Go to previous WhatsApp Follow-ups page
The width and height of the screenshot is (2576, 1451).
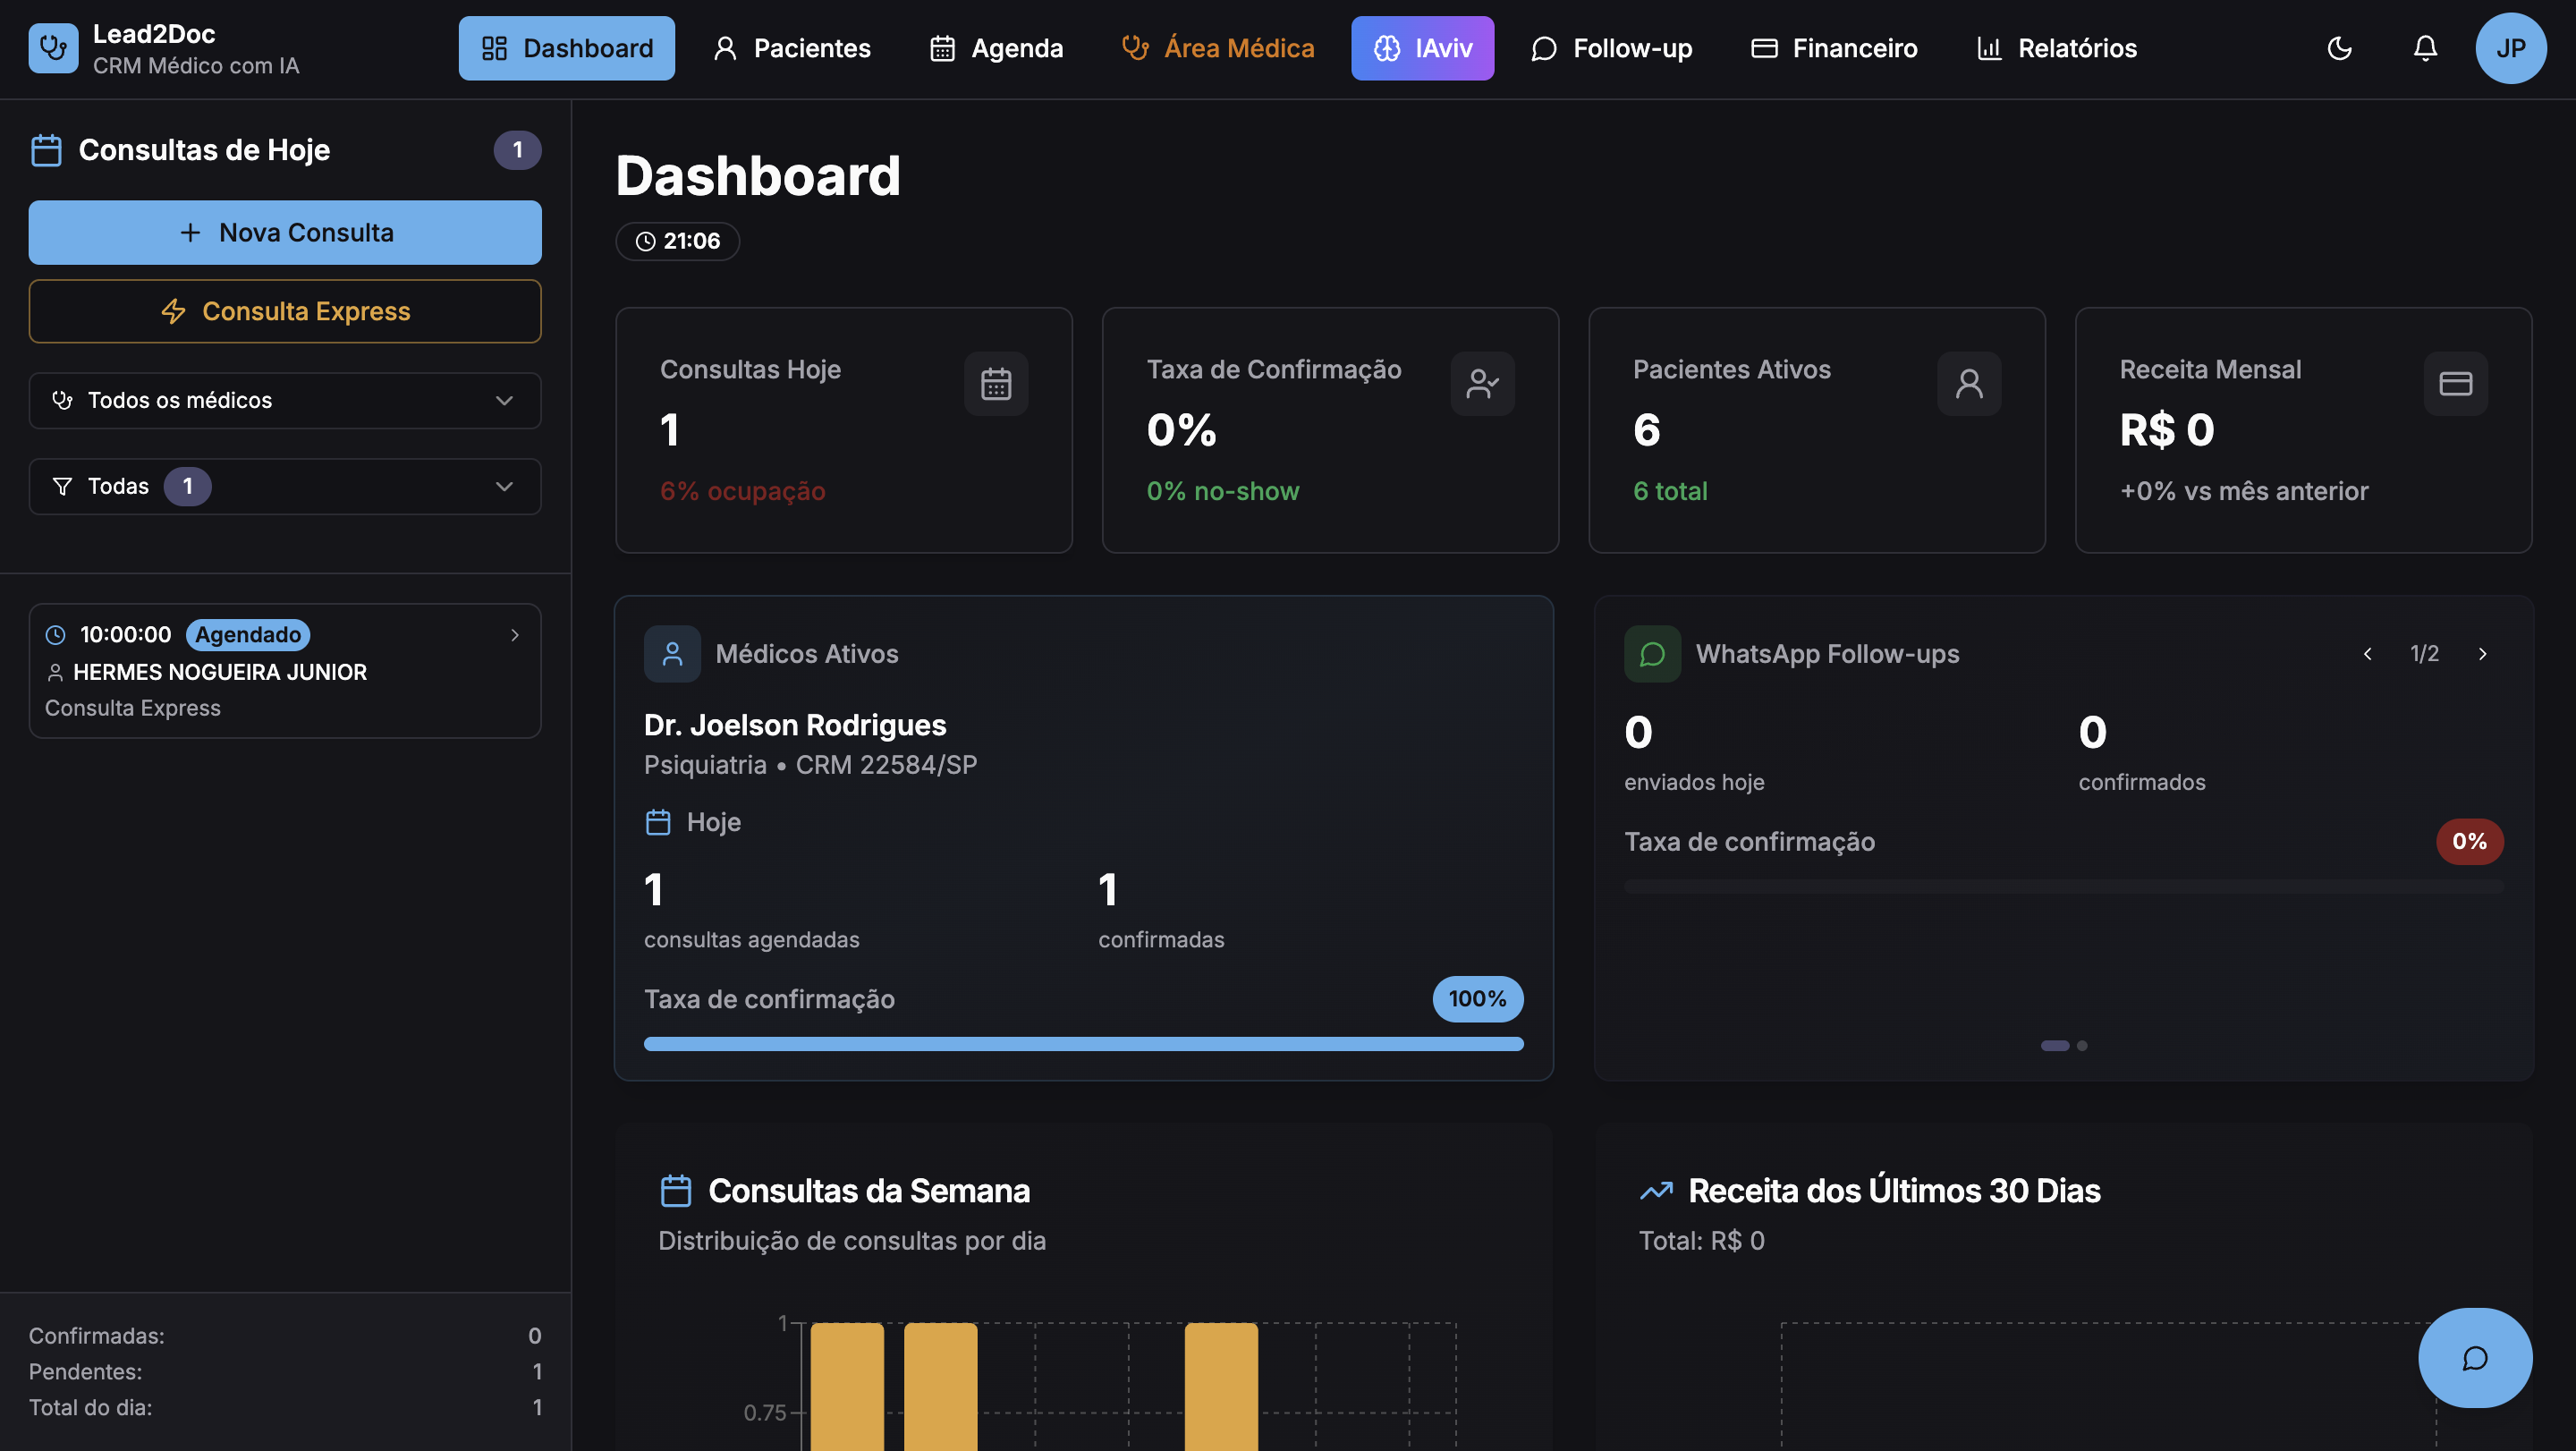tap(2367, 654)
